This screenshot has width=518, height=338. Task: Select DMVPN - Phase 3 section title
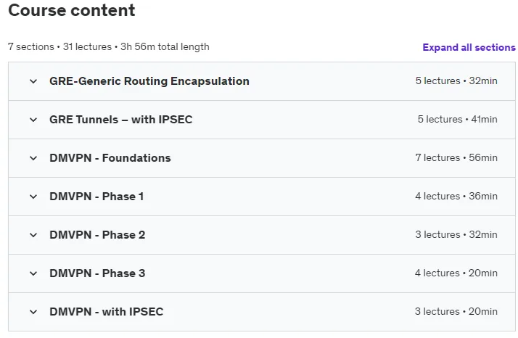pos(97,273)
